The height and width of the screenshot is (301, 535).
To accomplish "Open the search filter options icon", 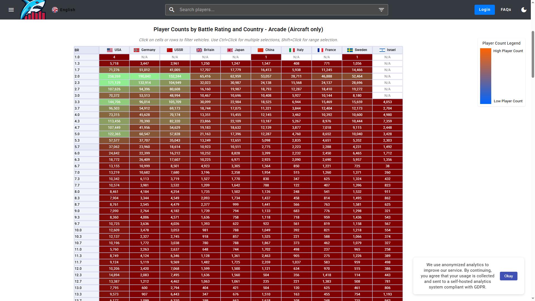I will pos(381,10).
